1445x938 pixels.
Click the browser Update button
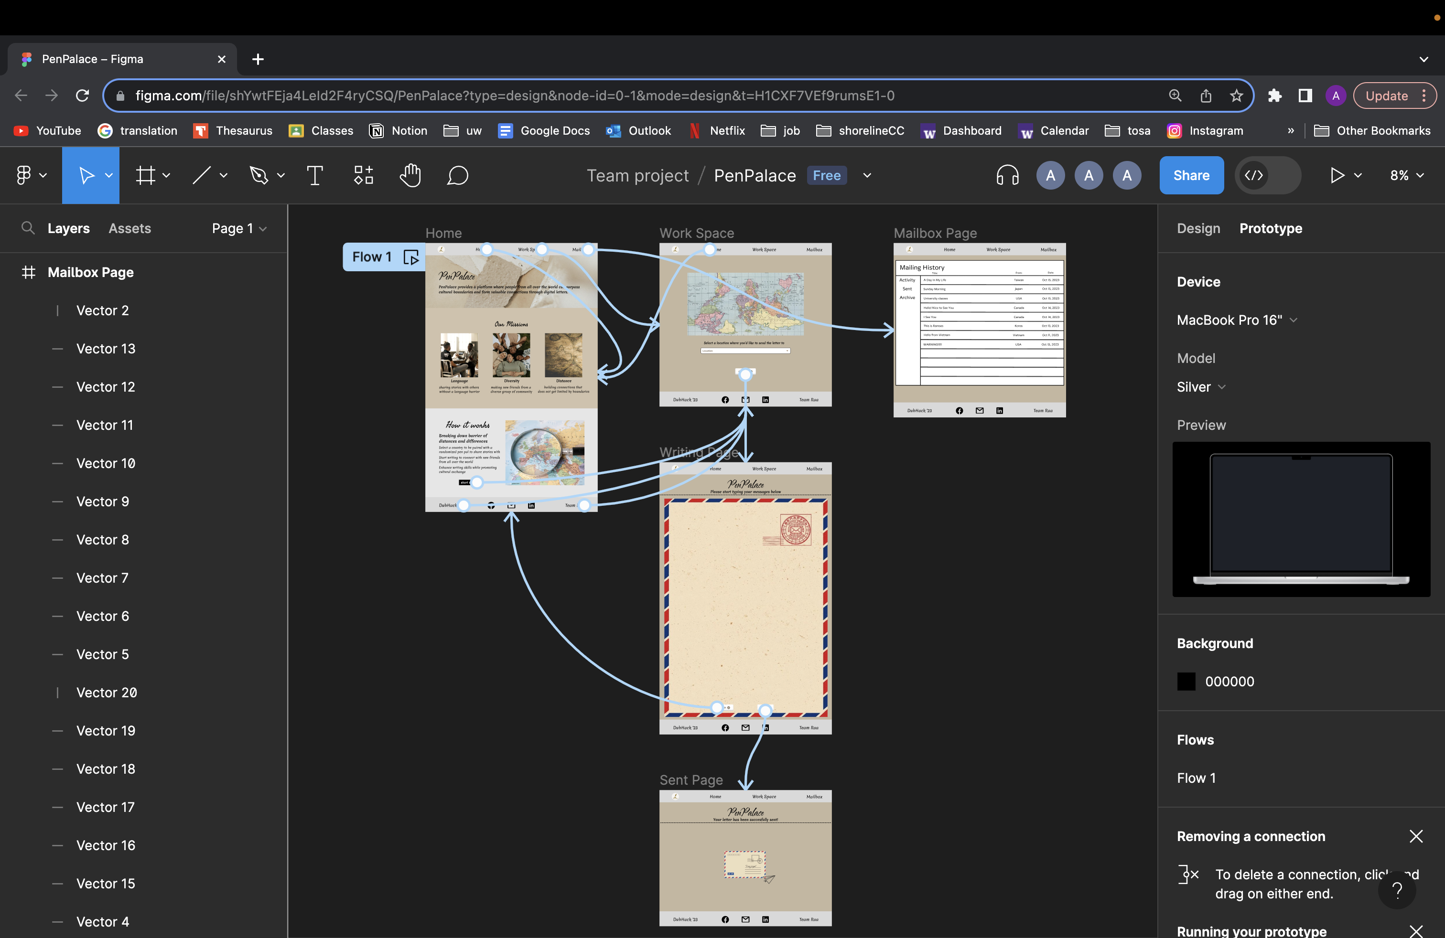tap(1386, 96)
